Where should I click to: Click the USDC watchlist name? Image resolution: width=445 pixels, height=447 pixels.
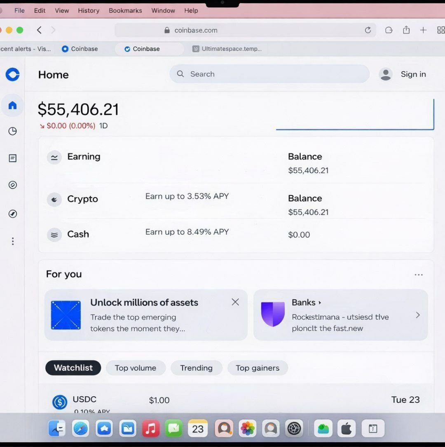tap(84, 399)
